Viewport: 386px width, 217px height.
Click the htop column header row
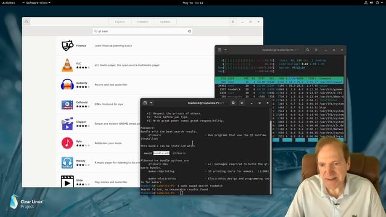pyautogui.click(x=279, y=78)
